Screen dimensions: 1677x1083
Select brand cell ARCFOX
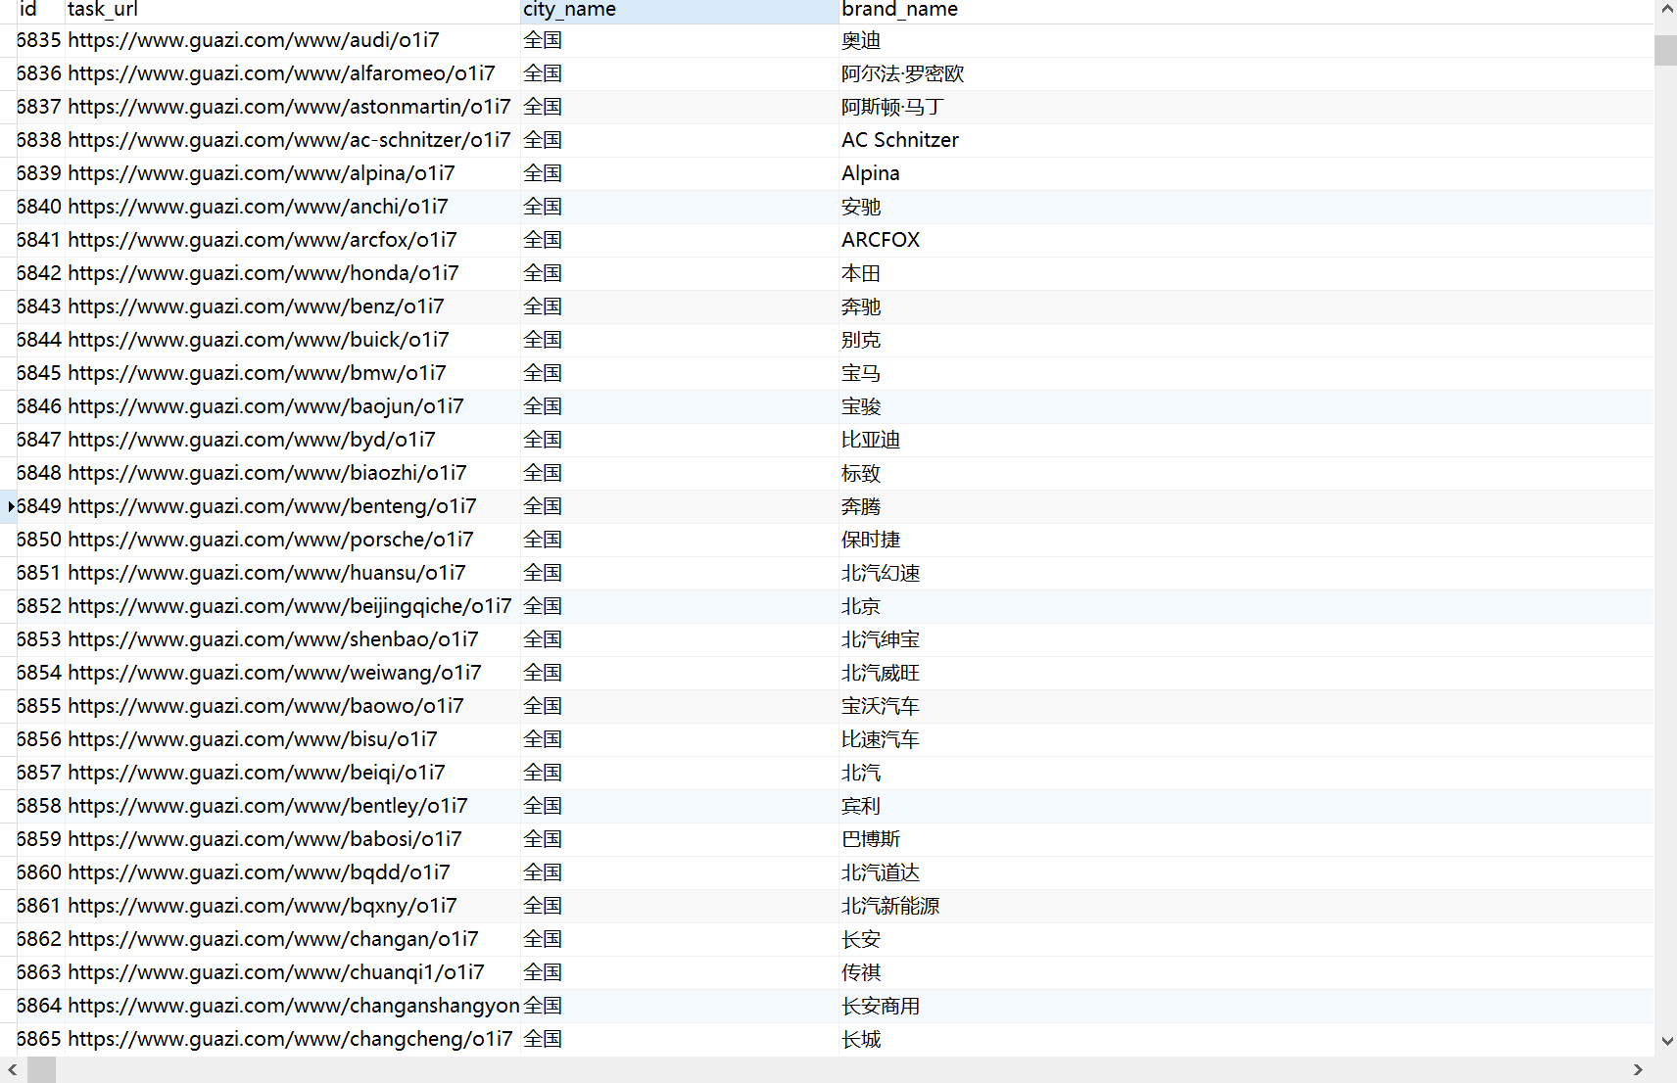click(x=1246, y=240)
